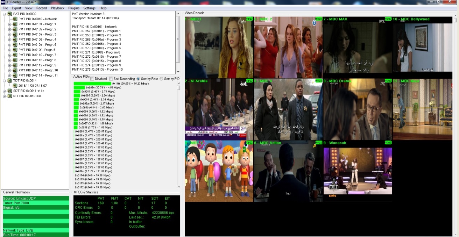Open the Settings menu

tap(89, 8)
